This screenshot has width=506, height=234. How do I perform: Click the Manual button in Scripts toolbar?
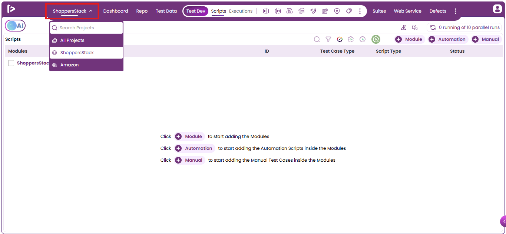(x=486, y=39)
